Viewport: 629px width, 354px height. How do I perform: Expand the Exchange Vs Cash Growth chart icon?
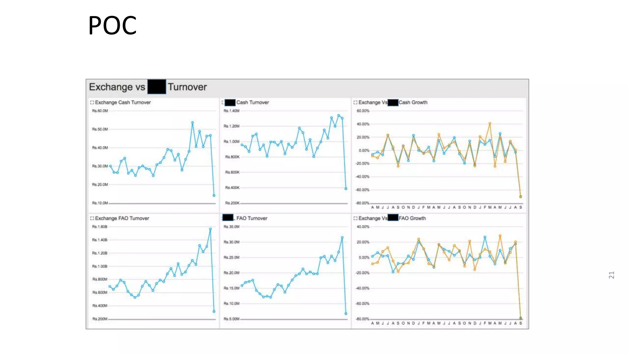(355, 102)
